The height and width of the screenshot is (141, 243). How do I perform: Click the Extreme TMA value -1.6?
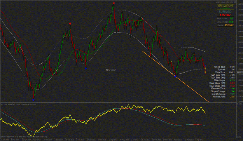point(233,89)
